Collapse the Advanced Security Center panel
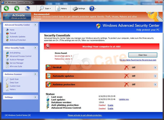The image size is (164, 120). point(35,25)
